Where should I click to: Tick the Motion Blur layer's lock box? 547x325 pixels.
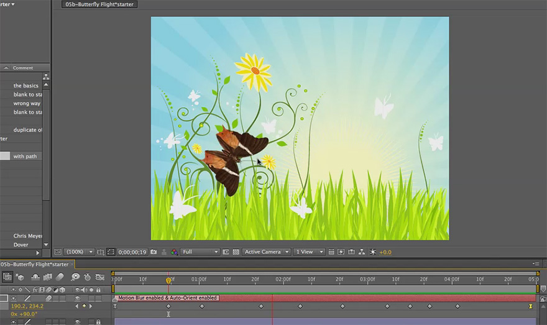(98, 298)
